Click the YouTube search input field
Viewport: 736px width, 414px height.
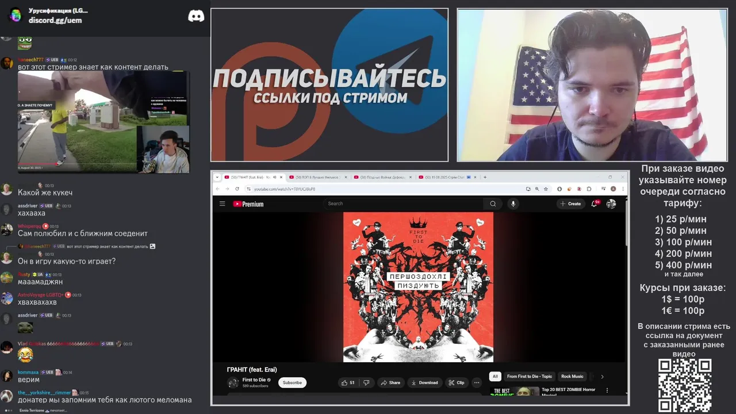(404, 204)
